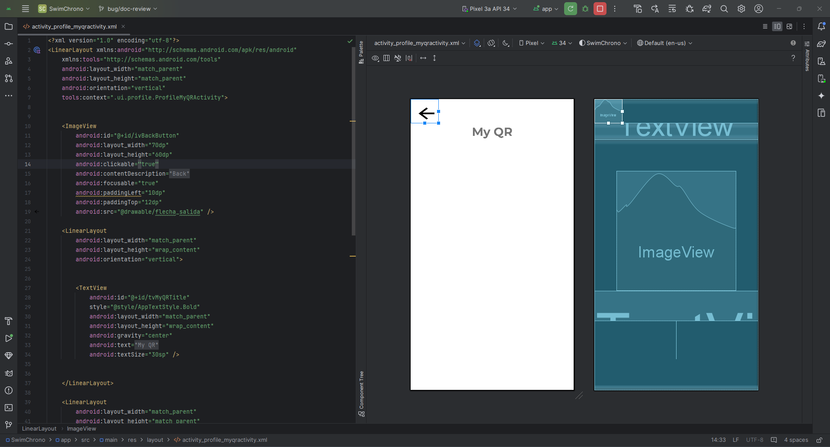Viewport: 830px width, 447px height.
Task: Click the design warnings indicator icon
Action: point(793,43)
